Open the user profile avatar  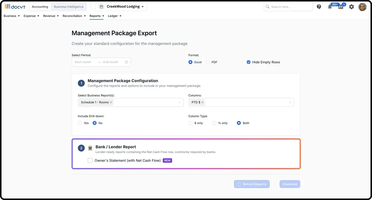pos(362,7)
